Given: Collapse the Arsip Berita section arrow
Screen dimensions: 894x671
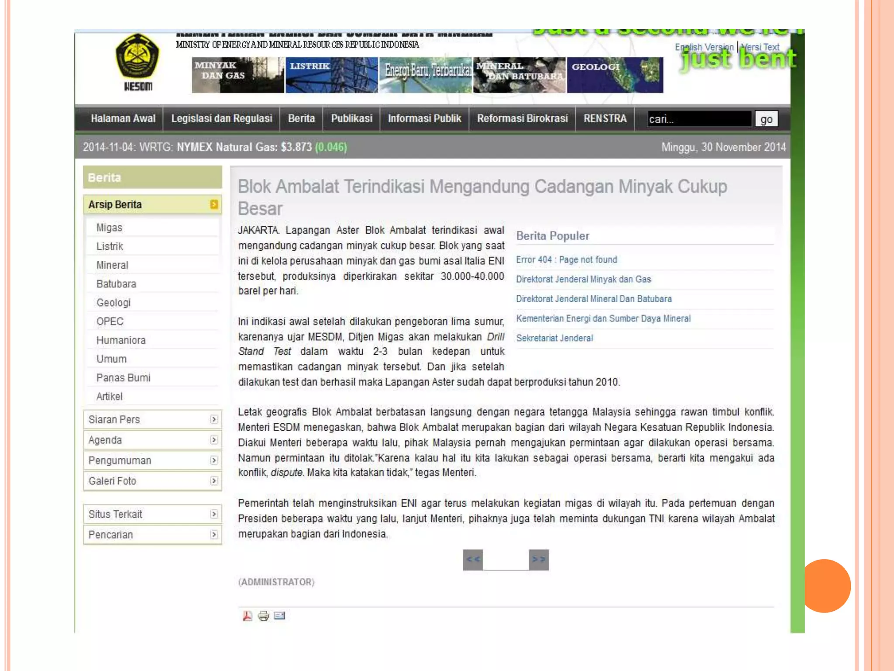Looking at the screenshot, I should [x=214, y=204].
